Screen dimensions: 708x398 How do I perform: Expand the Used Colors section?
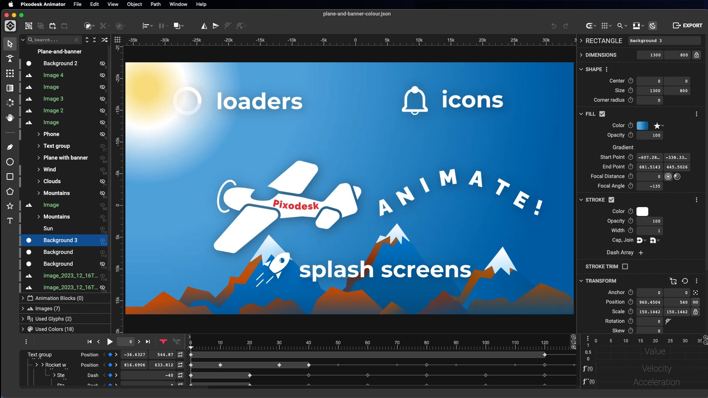22,329
